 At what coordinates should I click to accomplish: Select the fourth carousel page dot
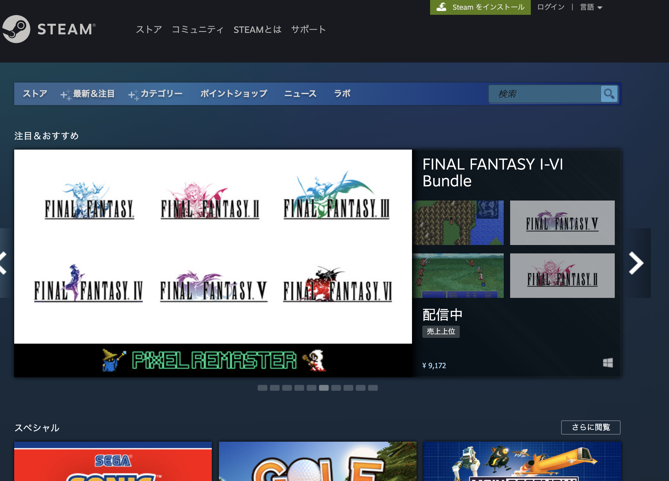click(x=299, y=388)
